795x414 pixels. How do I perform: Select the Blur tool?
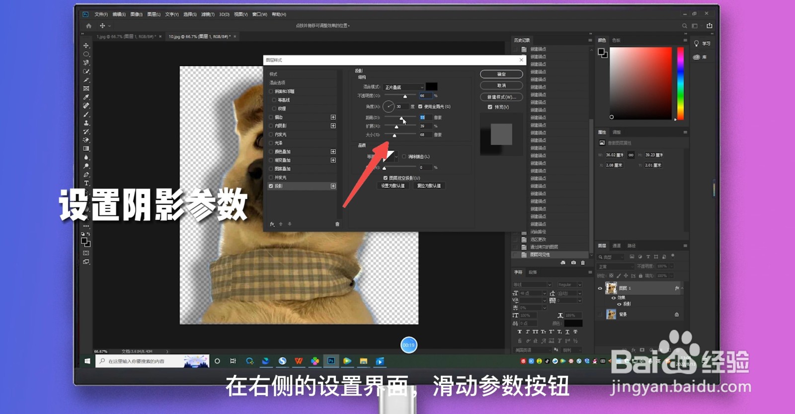[x=86, y=157]
